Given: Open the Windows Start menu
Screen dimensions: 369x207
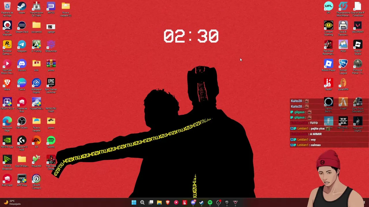Looking at the screenshot, I should tap(134, 202).
